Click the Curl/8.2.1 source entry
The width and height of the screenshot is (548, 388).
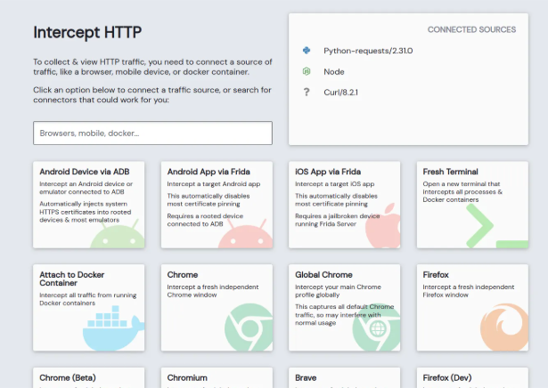340,93
